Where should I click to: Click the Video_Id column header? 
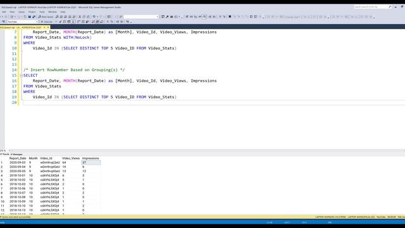point(46,158)
